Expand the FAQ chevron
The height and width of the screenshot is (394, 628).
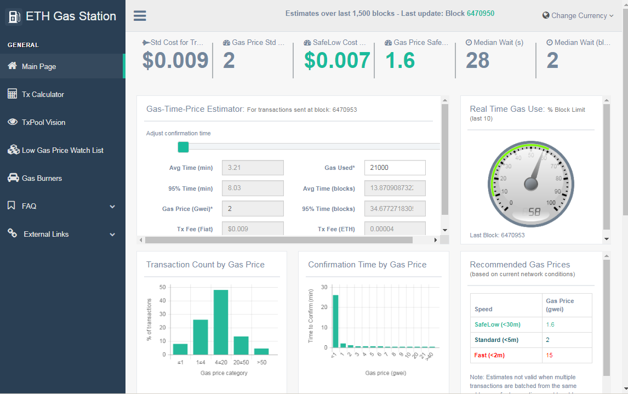point(112,207)
